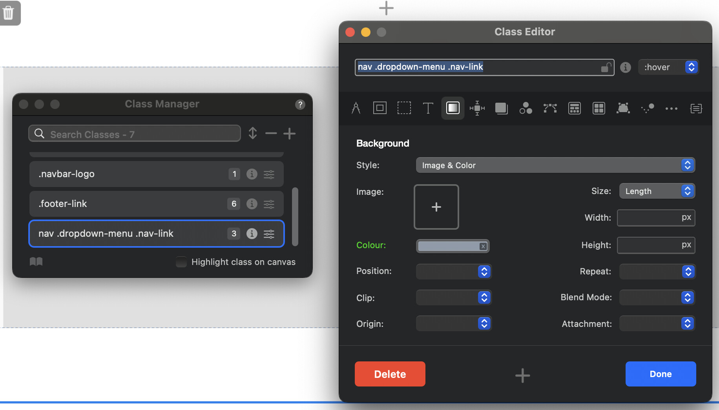Open the Size Length dropdown
Screen dimensions: 719x410
pyautogui.click(x=657, y=191)
